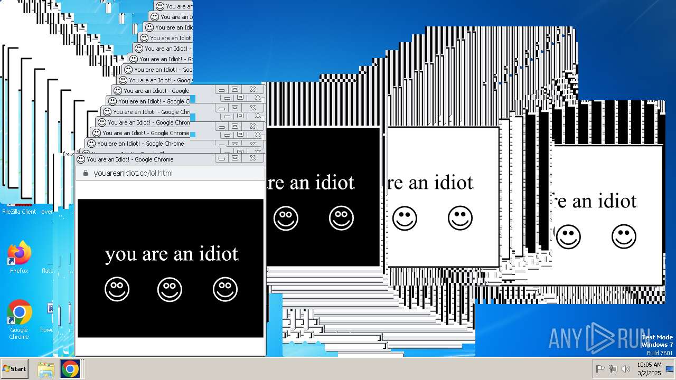Image resolution: width=676 pixels, height=380 pixels.
Task: Click the first smiley in the far-right white window
Action: pos(568,236)
